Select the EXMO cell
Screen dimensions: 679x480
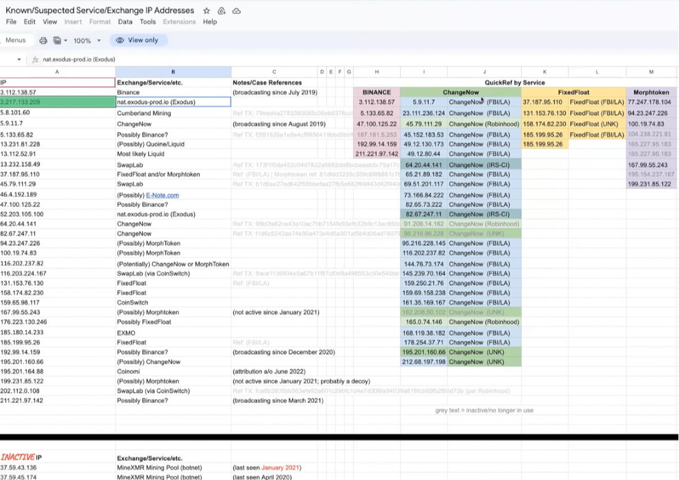[173, 333]
